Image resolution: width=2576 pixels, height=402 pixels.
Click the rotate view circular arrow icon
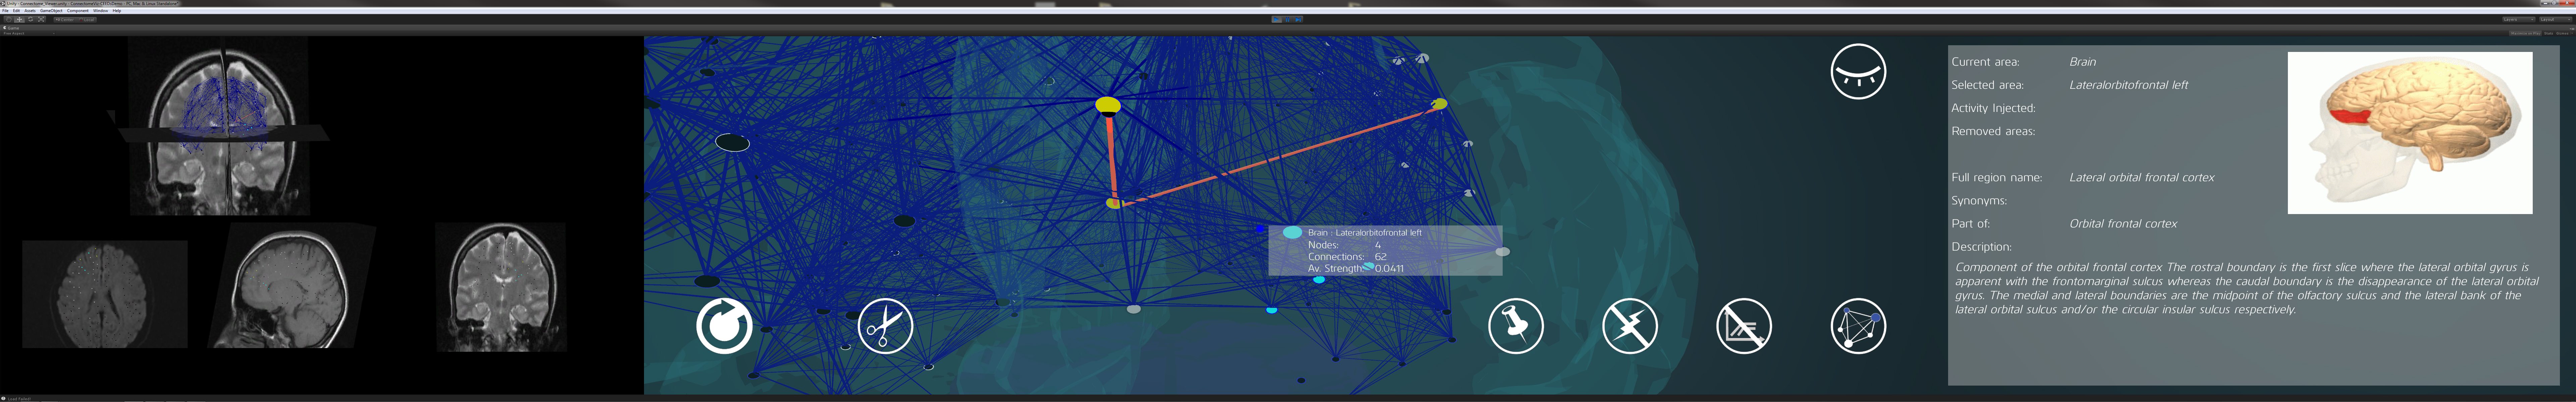[724, 326]
